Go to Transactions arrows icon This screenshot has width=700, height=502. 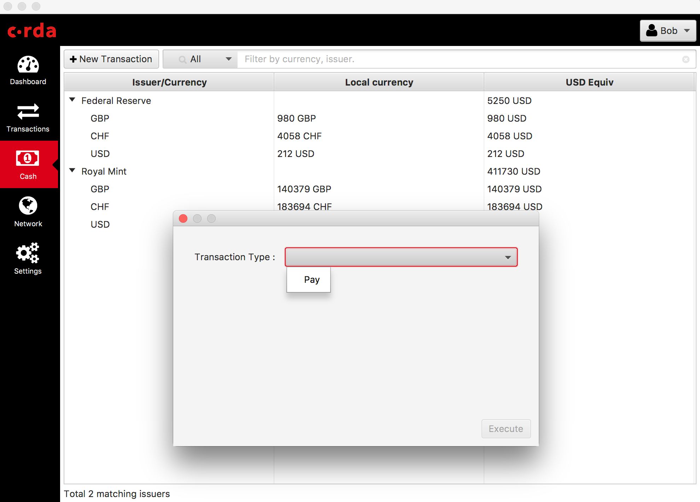point(28,112)
